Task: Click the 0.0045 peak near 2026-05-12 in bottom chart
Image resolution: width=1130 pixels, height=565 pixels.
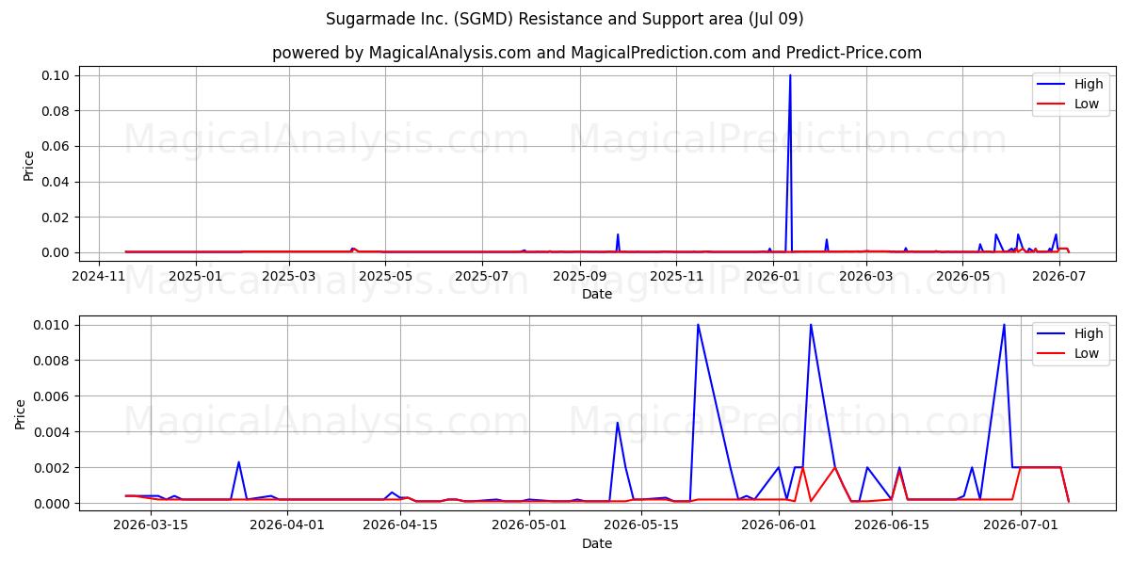Action: pos(618,423)
